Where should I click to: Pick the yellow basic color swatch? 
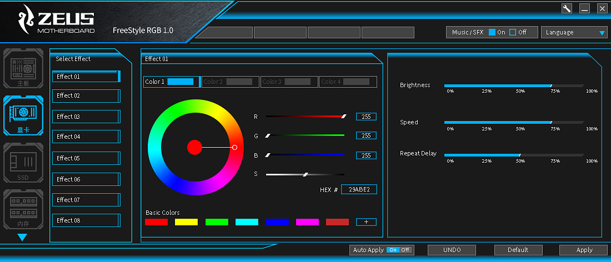186,222
